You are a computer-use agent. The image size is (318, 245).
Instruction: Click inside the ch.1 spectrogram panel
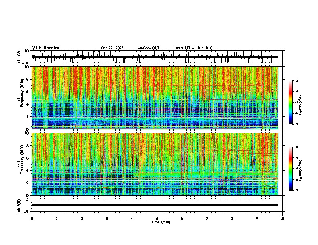pos(155,98)
